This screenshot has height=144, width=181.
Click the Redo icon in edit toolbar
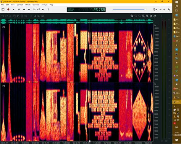tap(6, 16)
